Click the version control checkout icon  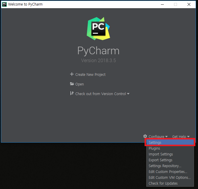tap(72, 93)
